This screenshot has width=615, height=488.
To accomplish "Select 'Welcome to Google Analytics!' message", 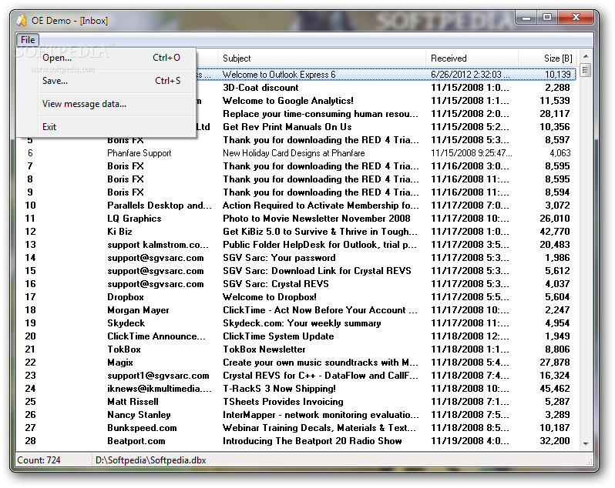I will [x=288, y=101].
